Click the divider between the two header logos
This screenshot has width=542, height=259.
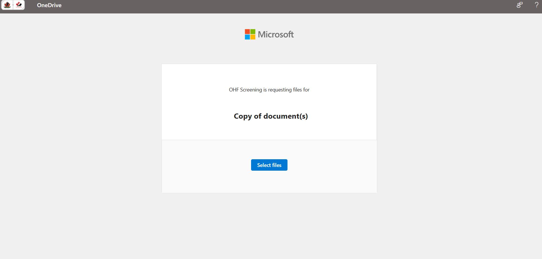click(x=13, y=5)
